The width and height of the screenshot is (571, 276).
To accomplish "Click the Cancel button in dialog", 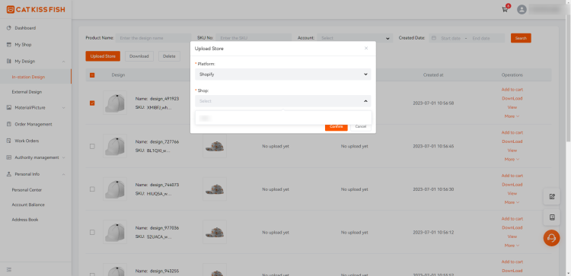I will click(361, 126).
